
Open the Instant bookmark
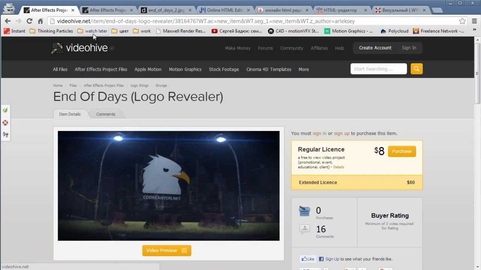click(15, 31)
